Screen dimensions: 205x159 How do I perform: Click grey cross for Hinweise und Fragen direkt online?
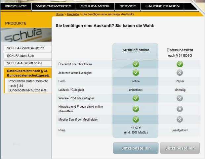tap(180, 109)
